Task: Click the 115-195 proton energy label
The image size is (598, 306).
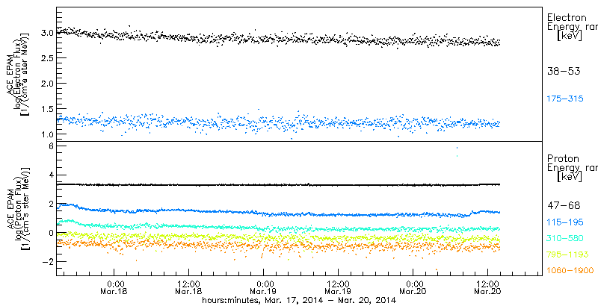Action: [565, 222]
